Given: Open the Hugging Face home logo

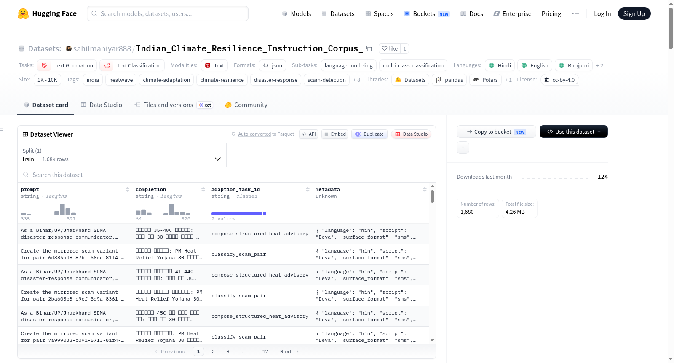Looking at the screenshot, I should [x=47, y=13].
